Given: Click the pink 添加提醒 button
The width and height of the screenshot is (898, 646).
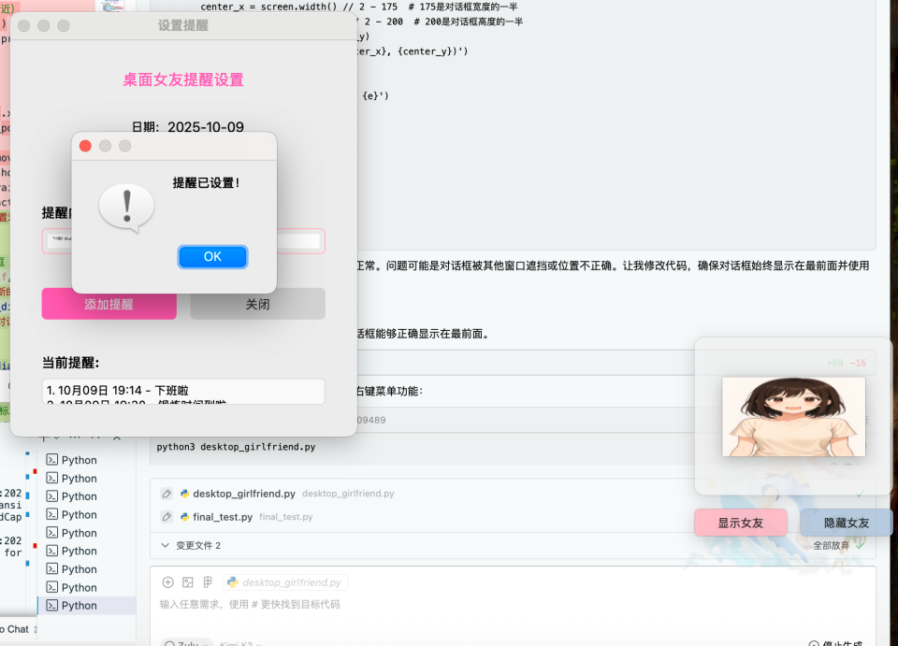Looking at the screenshot, I should tap(109, 304).
